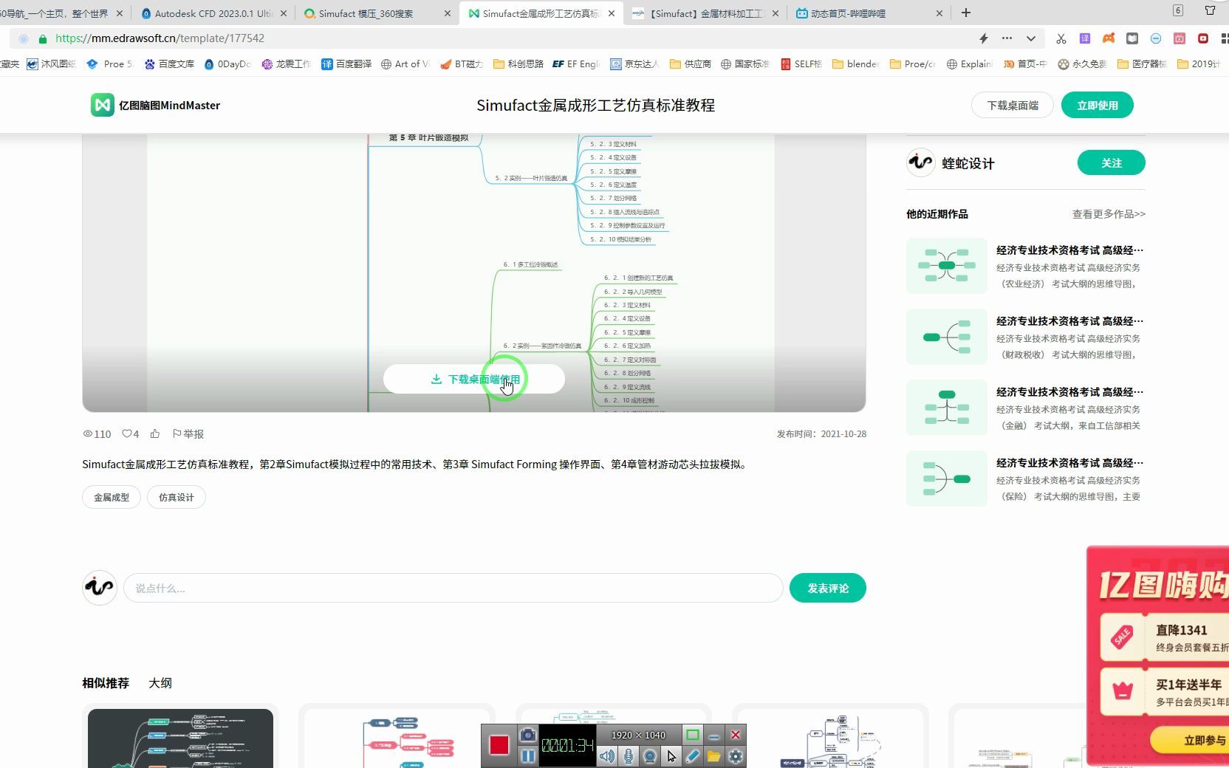Image resolution: width=1229 pixels, height=768 pixels.
Task: Switch to the 大纲 tab
Action: [x=160, y=683]
